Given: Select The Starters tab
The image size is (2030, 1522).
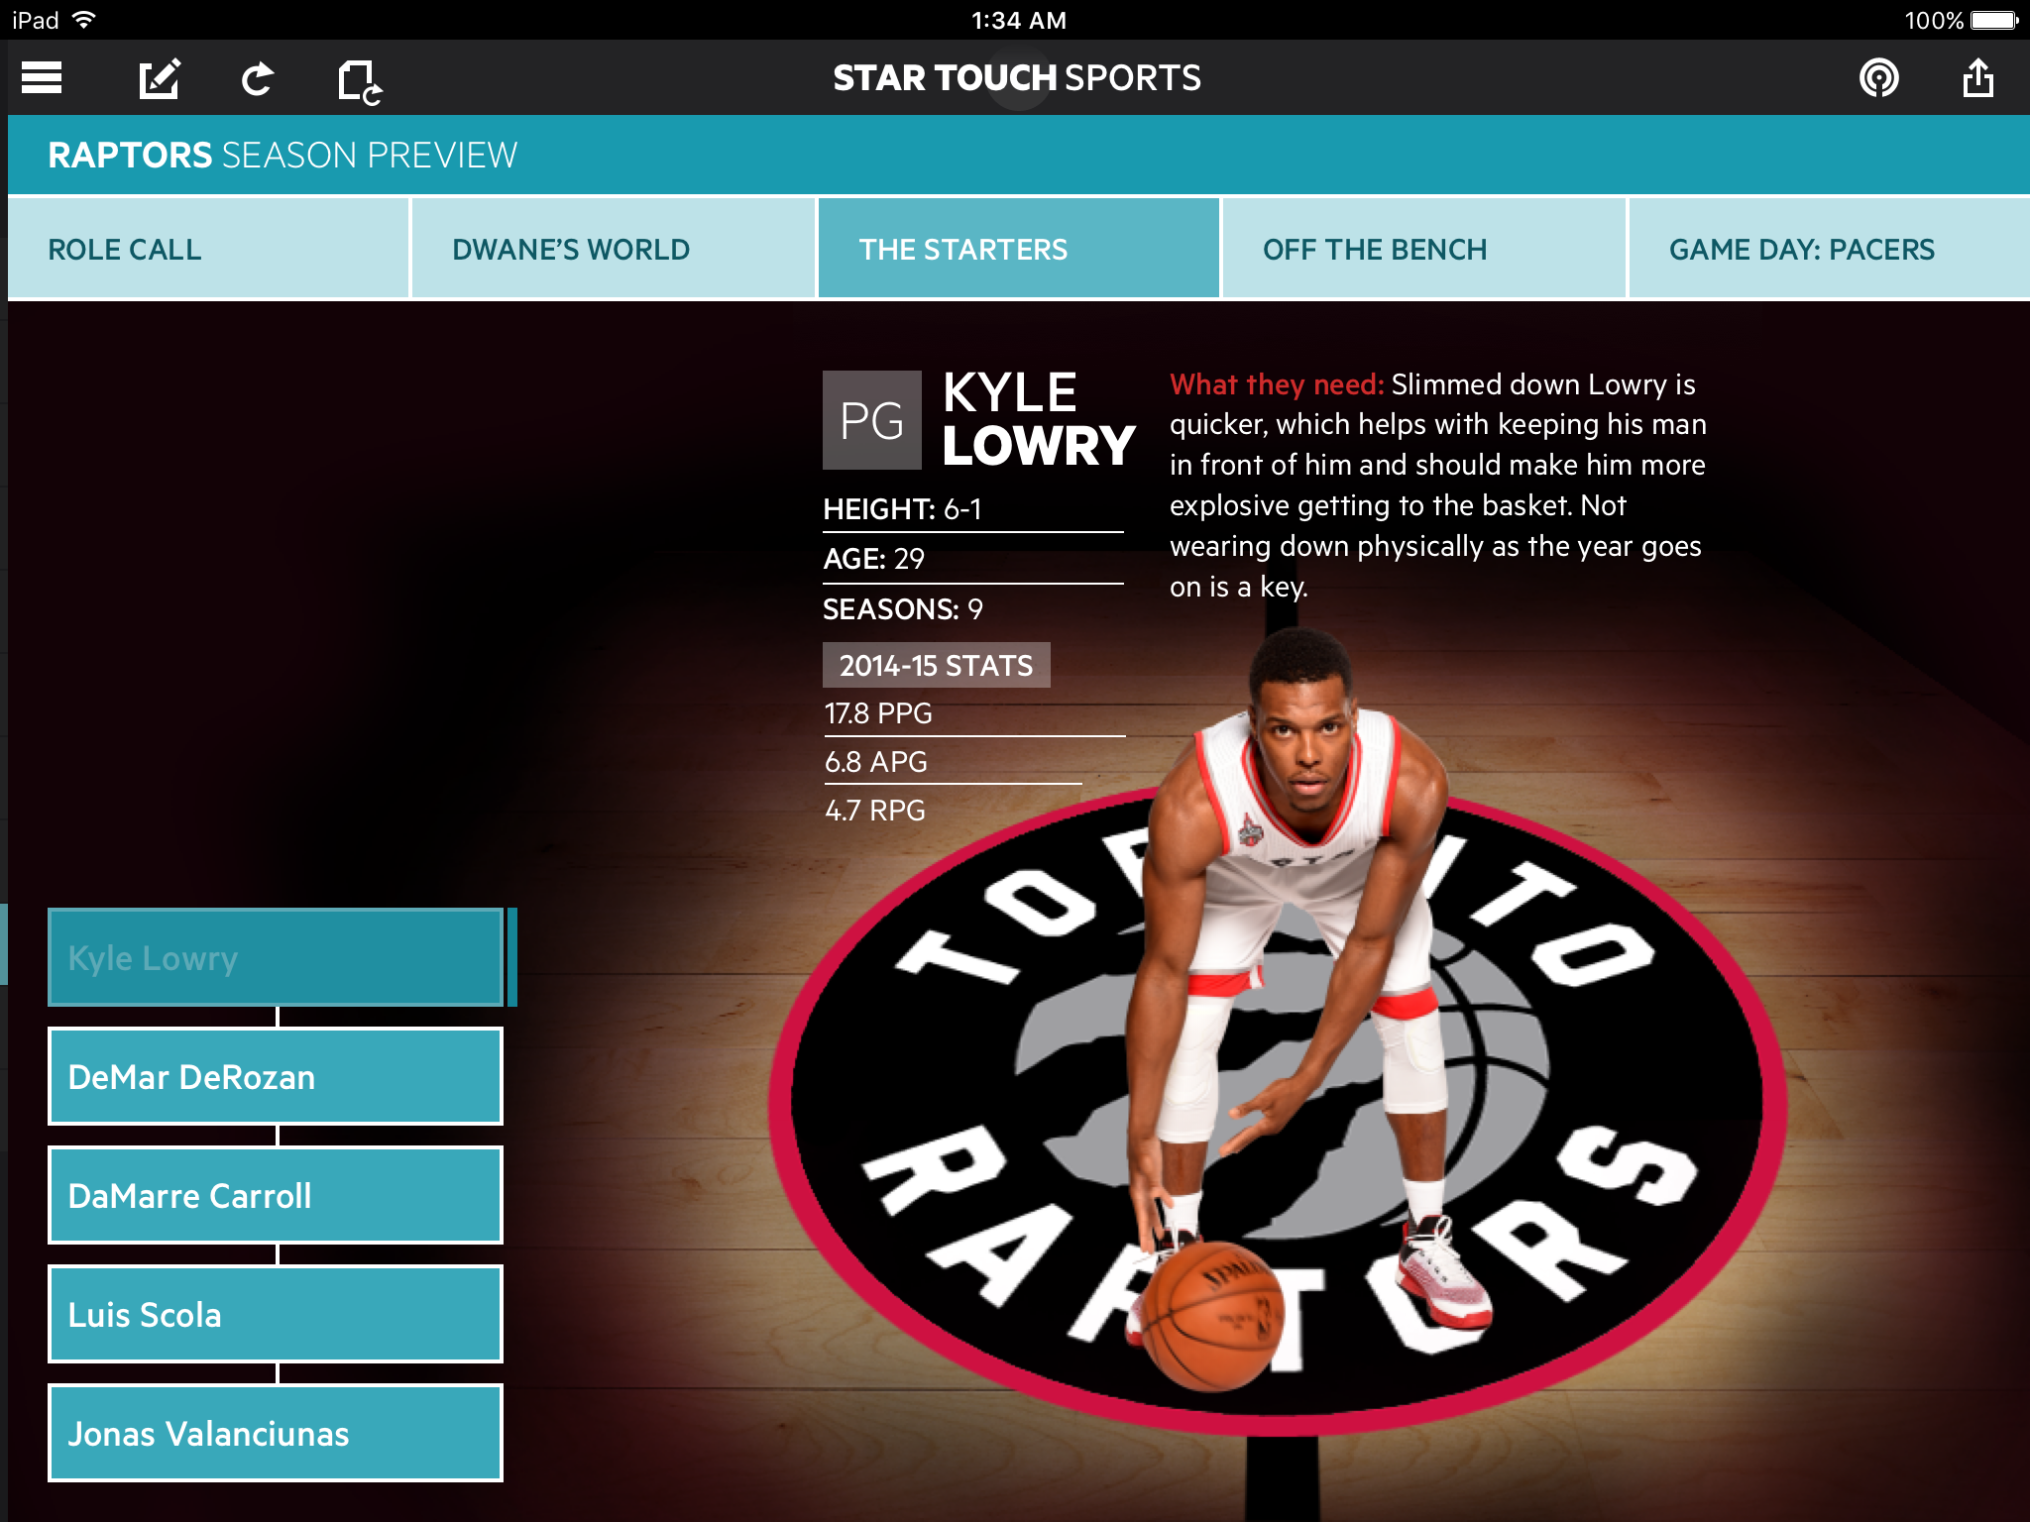Looking at the screenshot, I should tap(1018, 249).
